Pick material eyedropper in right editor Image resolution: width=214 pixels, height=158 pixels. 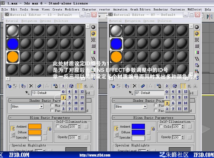(131, 93)
